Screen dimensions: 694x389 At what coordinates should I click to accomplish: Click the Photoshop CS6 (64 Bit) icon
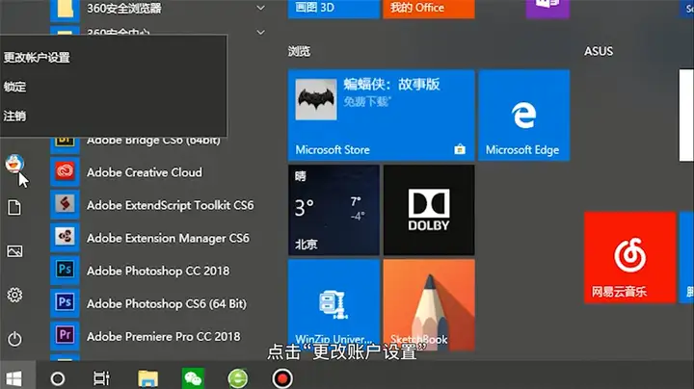[66, 302]
